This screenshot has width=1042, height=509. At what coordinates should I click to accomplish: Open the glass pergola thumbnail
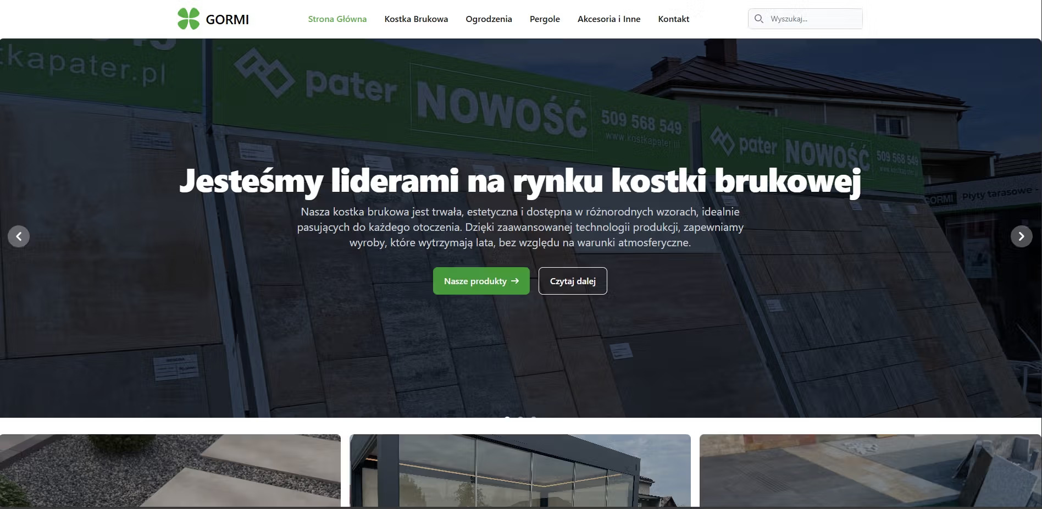click(x=520, y=471)
